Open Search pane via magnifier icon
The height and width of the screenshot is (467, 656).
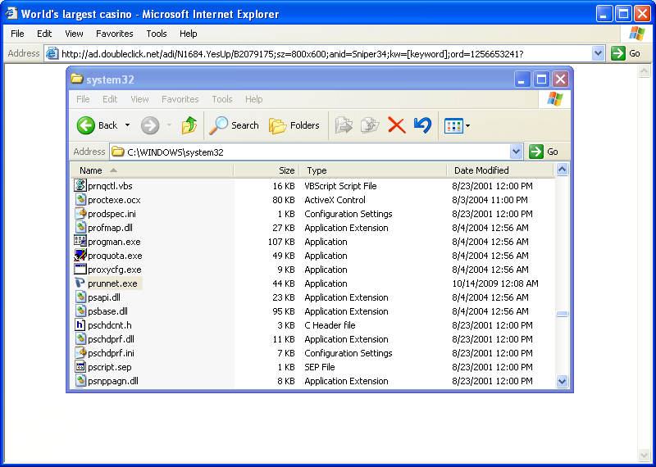click(218, 125)
